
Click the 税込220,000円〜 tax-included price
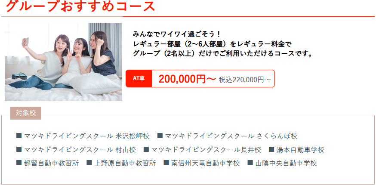point(245,80)
